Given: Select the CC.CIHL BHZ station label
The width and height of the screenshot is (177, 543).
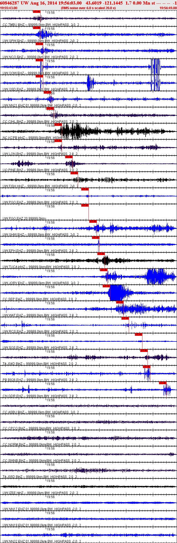Looking at the screenshot, I should 40,122.
